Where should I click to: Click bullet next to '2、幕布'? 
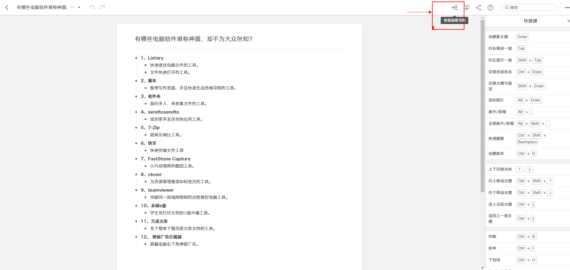(x=136, y=81)
